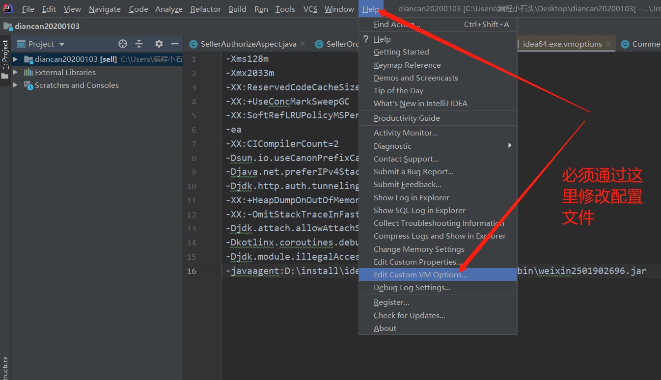Expand the diancan20200103 project tree node
This screenshot has height=380, width=661.
(x=15, y=59)
